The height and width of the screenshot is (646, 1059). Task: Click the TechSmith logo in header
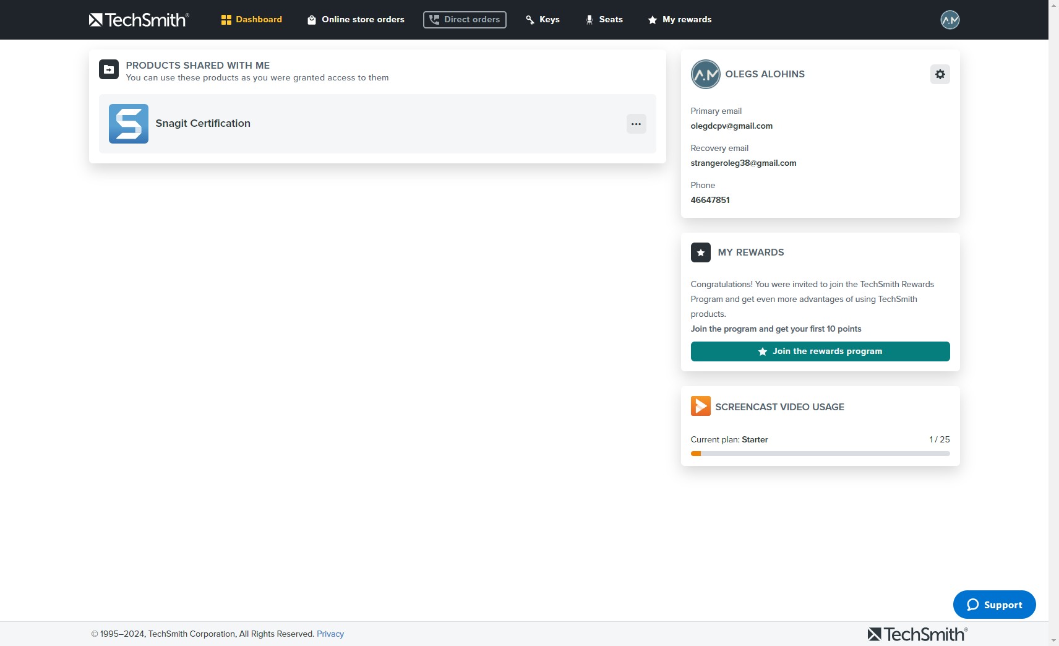point(139,20)
